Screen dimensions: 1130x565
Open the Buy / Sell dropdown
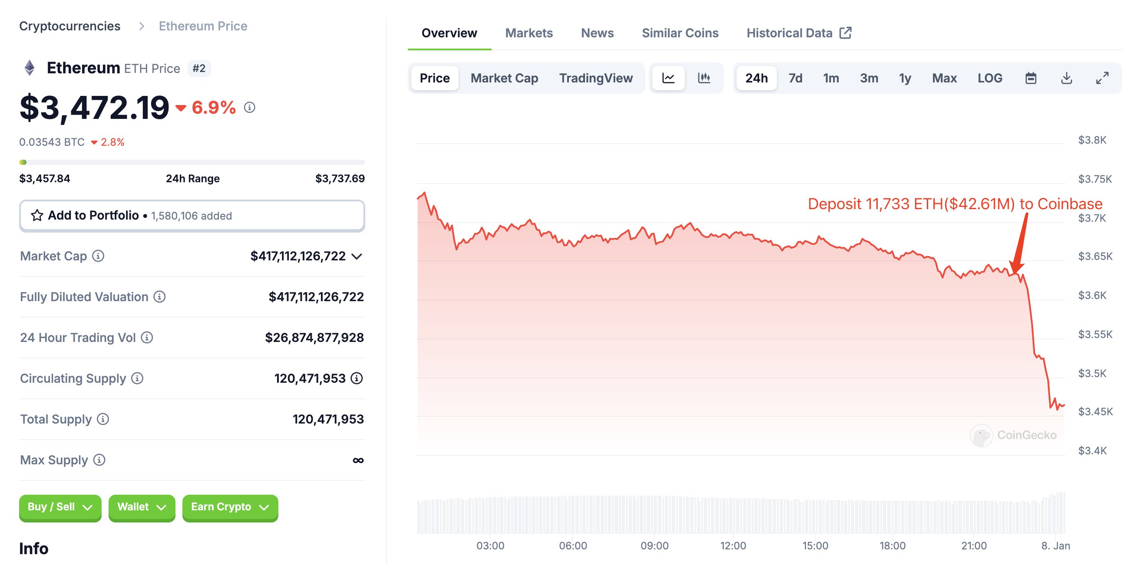[x=60, y=507]
